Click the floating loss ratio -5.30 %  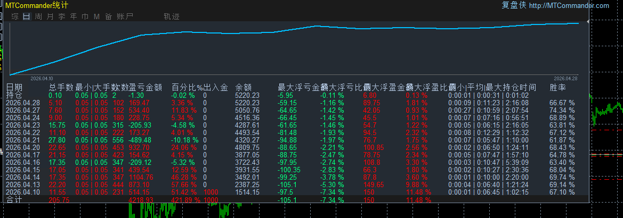(332, 185)
